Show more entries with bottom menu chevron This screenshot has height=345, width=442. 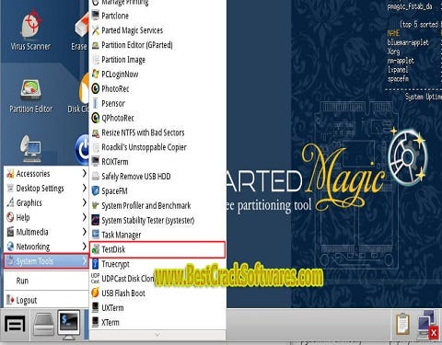157,335
